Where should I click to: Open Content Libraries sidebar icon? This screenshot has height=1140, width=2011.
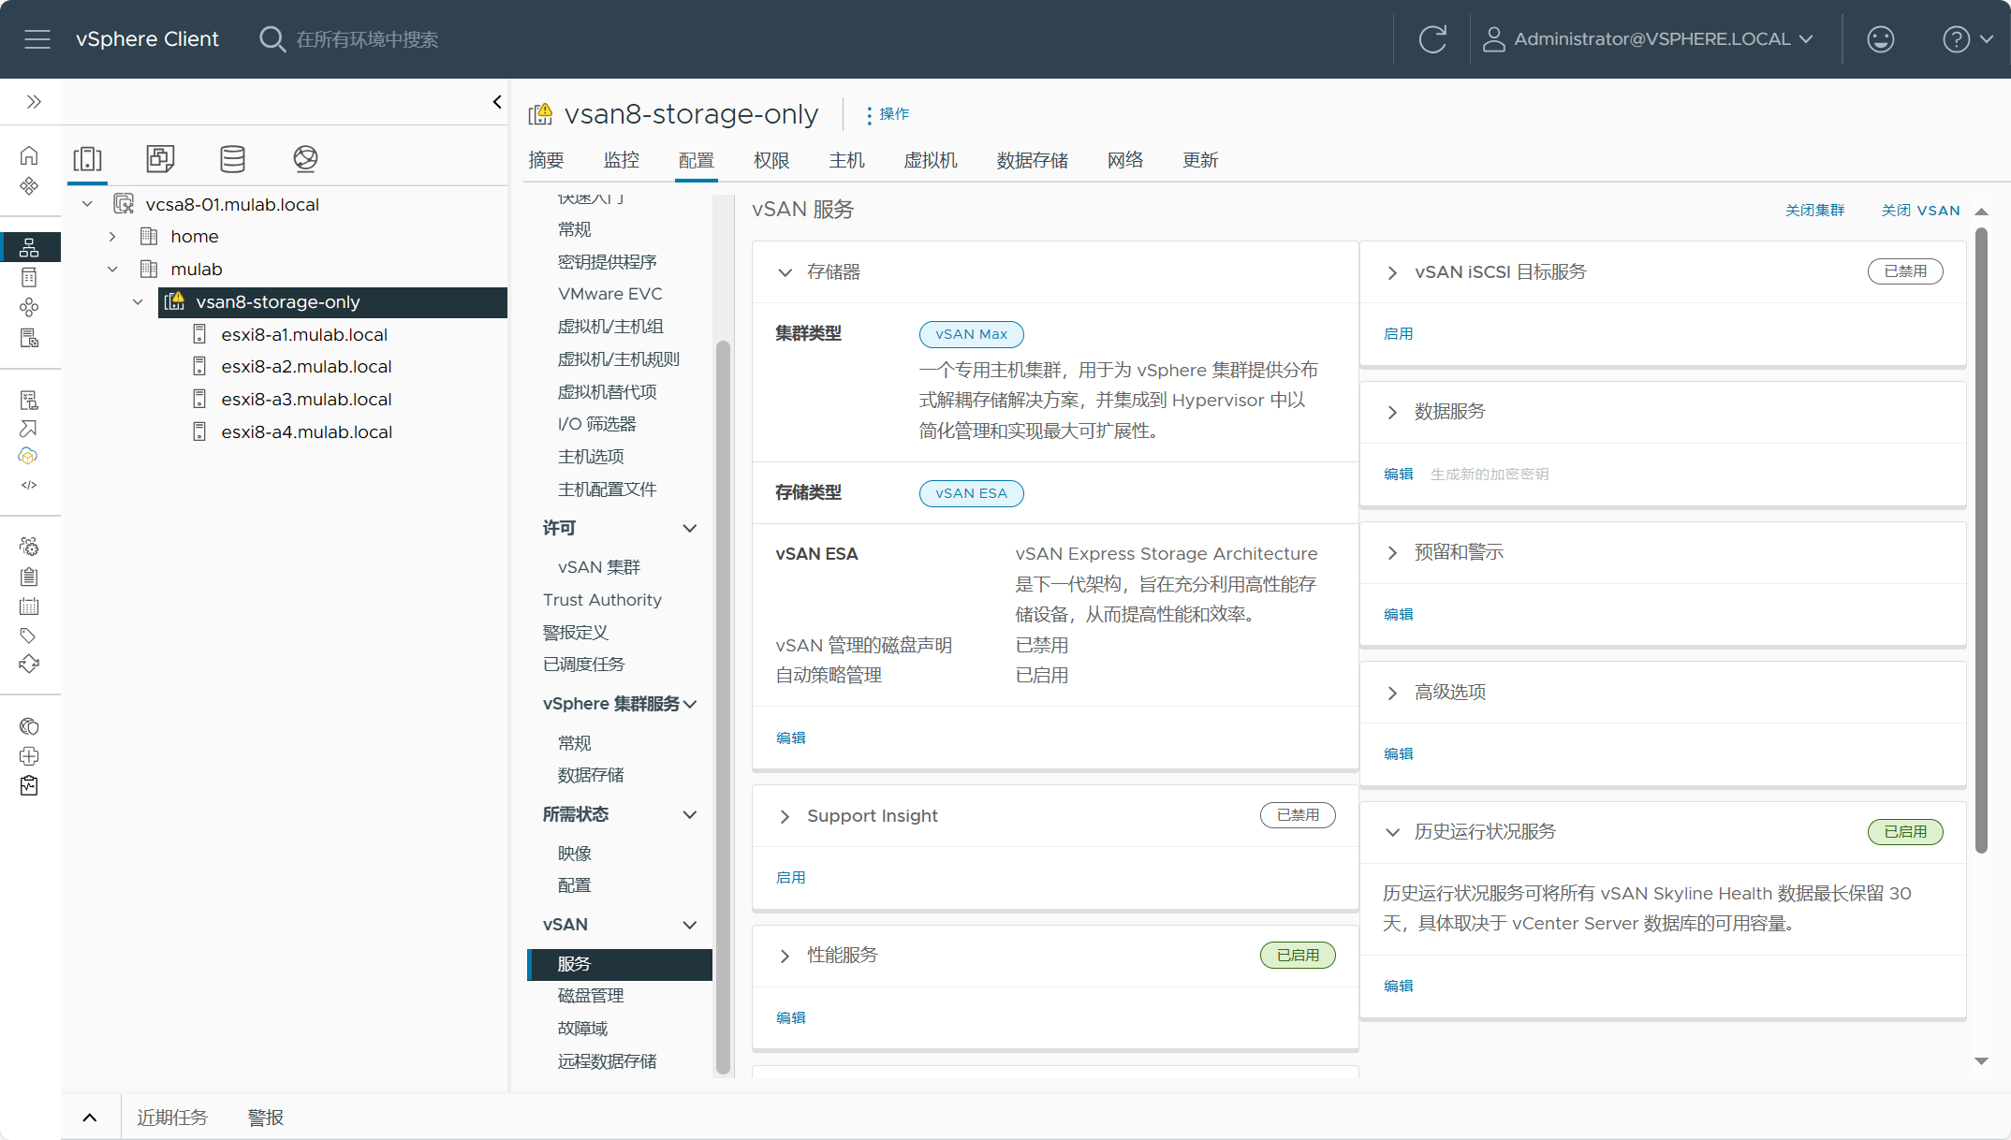tap(29, 277)
